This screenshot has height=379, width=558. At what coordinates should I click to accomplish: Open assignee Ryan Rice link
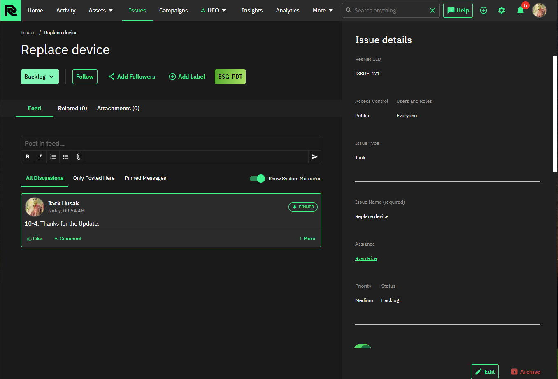pyautogui.click(x=366, y=258)
